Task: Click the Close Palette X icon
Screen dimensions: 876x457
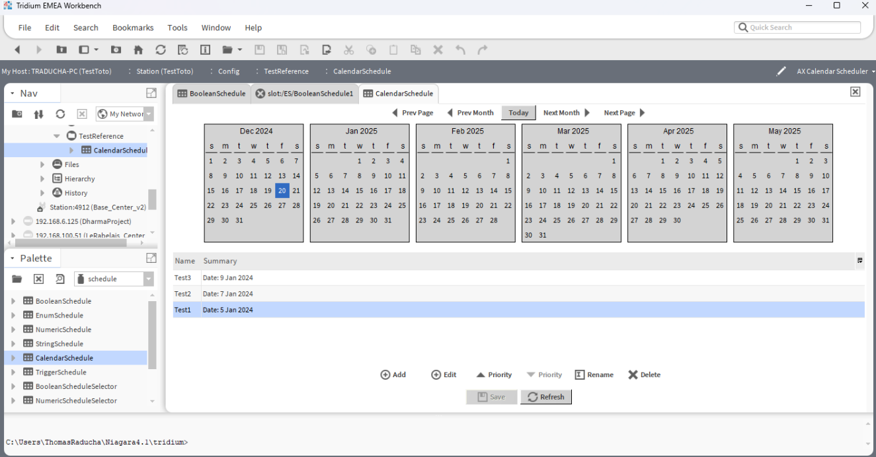Action: (38, 279)
